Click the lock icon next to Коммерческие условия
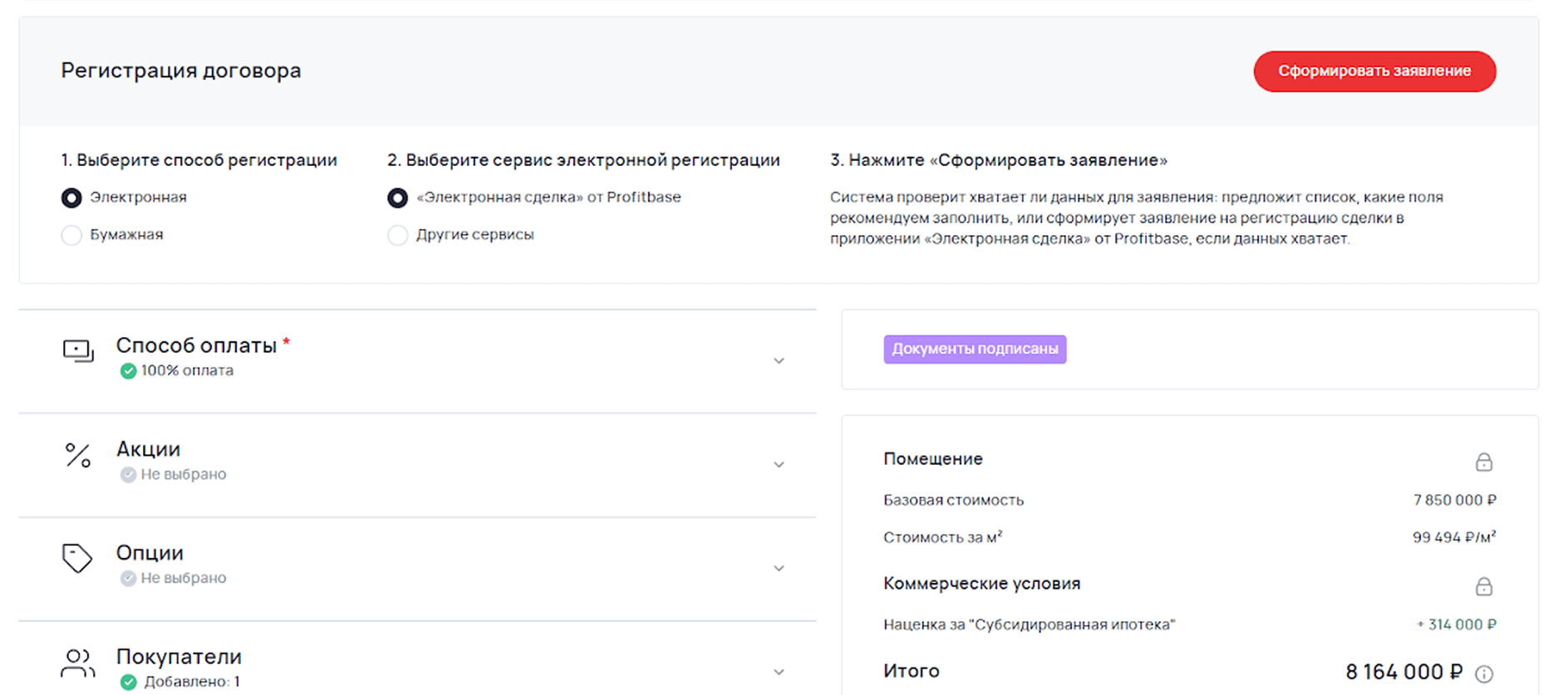This screenshot has width=1553, height=695. click(x=1483, y=586)
